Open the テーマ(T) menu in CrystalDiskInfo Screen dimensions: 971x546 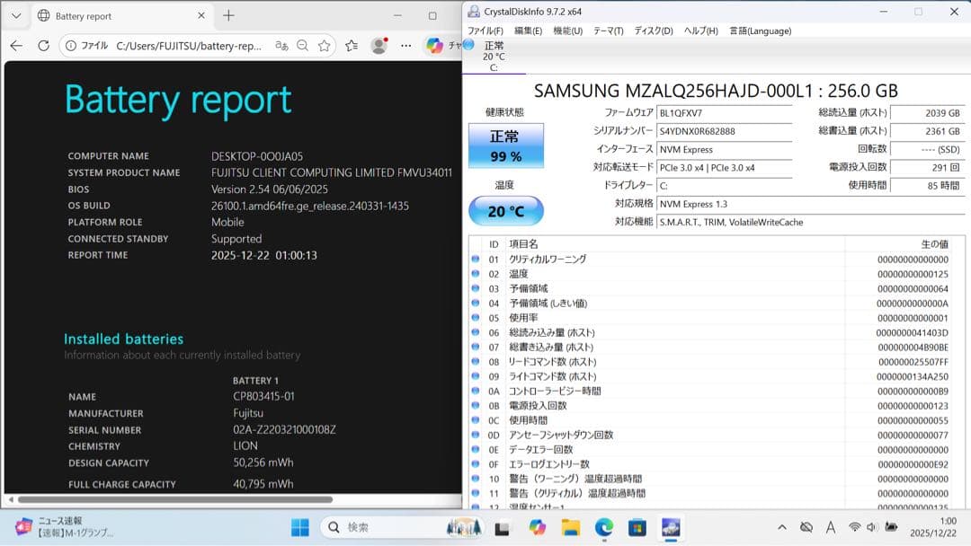pyautogui.click(x=608, y=30)
